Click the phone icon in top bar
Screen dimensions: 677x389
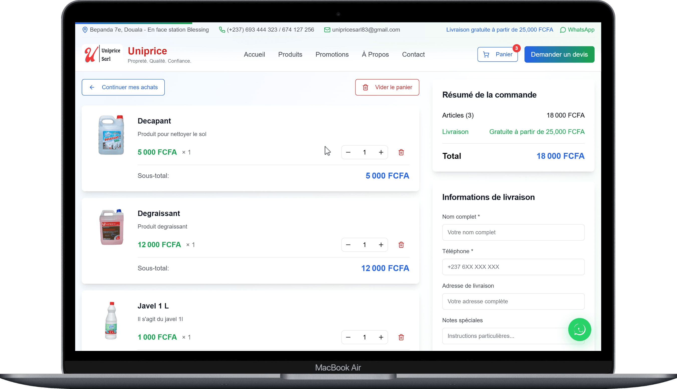click(x=222, y=30)
